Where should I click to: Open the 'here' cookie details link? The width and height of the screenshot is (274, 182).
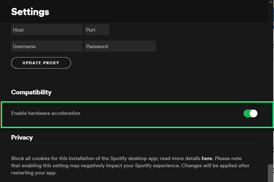click(x=207, y=158)
